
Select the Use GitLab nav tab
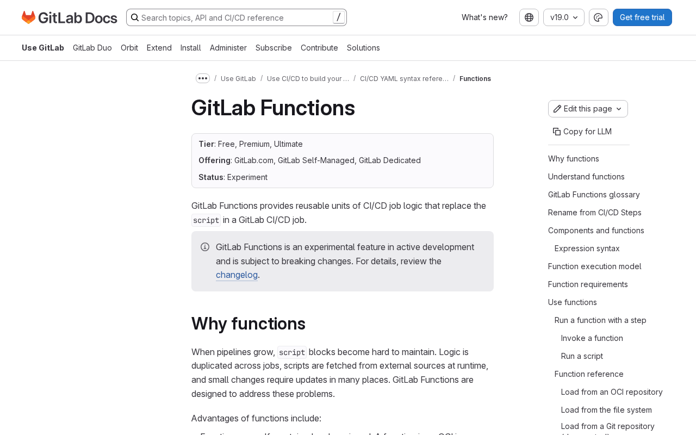(x=43, y=48)
